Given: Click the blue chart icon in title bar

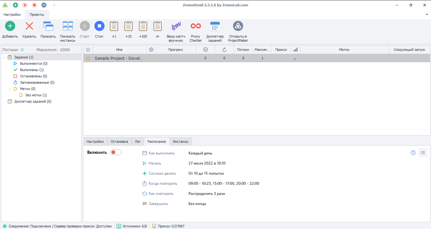Looking at the screenshot, I should click(x=44, y=5).
